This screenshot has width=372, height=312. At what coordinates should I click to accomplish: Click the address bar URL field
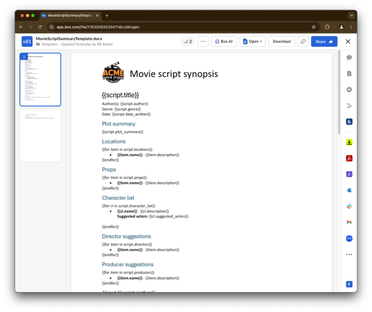click(183, 27)
